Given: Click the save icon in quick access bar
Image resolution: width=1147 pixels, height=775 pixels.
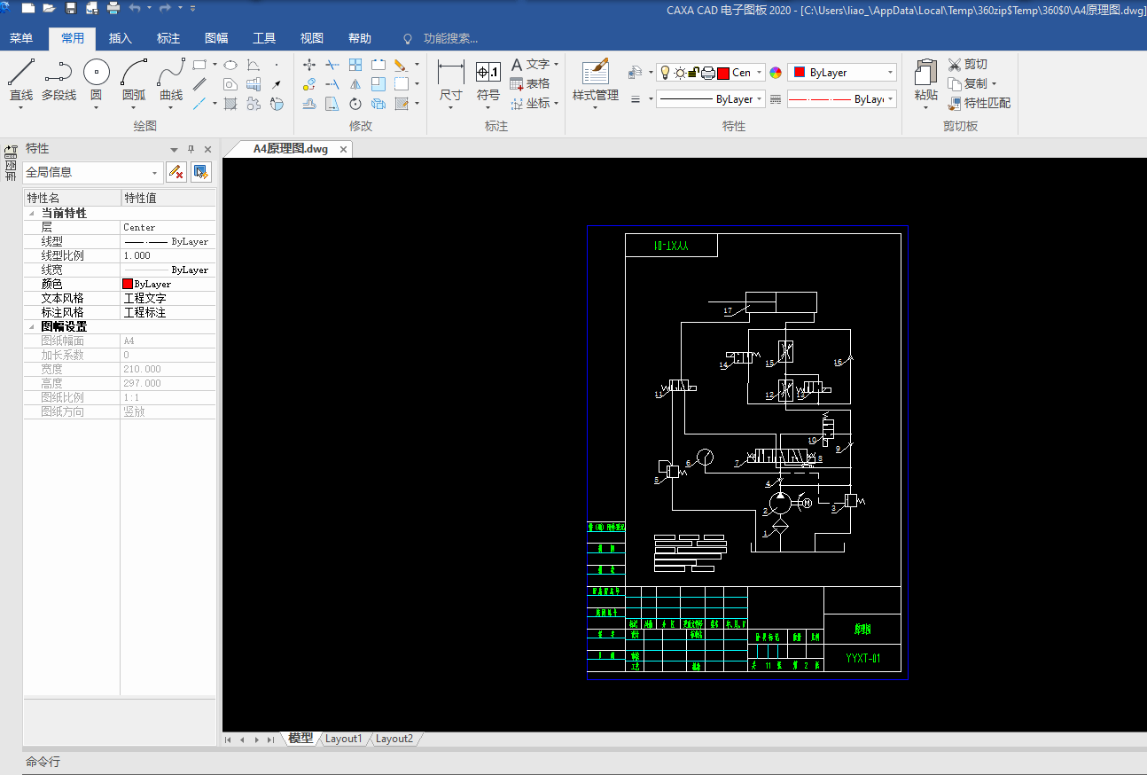Looking at the screenshot, I should pyautogui.click(x=70, y=9).
